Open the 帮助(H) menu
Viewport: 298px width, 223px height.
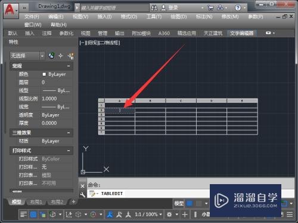[x=58, y=25]
